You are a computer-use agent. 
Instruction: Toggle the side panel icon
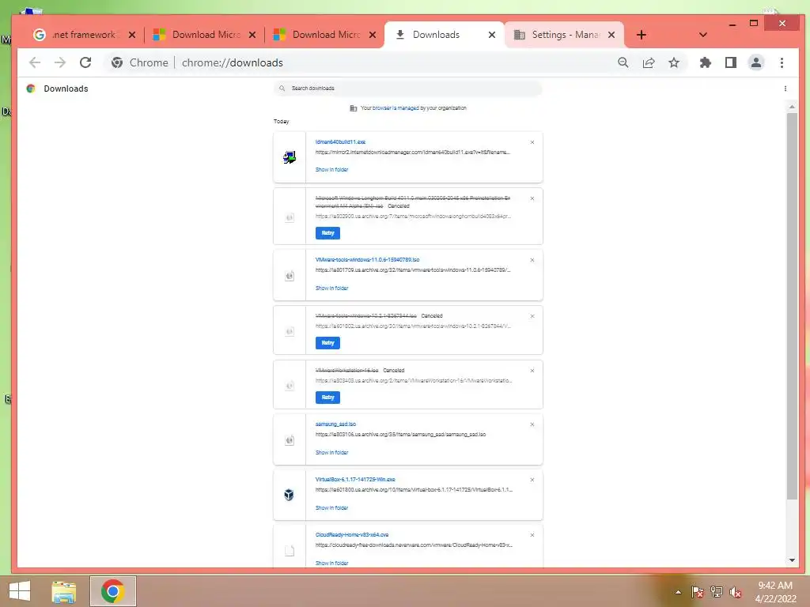click(x=730, y=62)
